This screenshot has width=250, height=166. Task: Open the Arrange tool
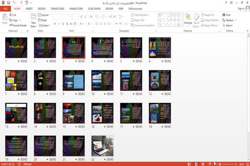[x=188, y=19]
